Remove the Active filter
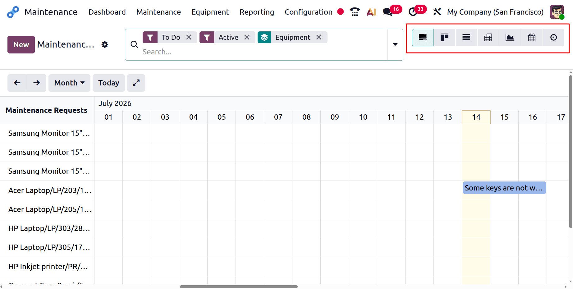573x289 pixels. tap(247, 37)
